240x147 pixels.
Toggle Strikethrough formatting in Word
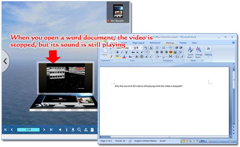[133, 52]
